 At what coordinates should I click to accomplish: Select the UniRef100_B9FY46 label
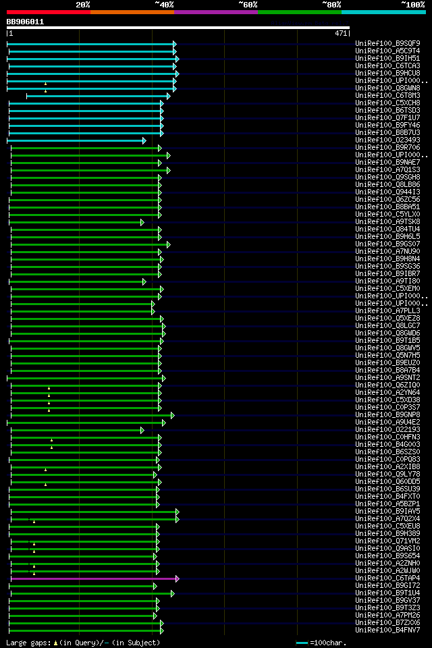pos(387,126)
